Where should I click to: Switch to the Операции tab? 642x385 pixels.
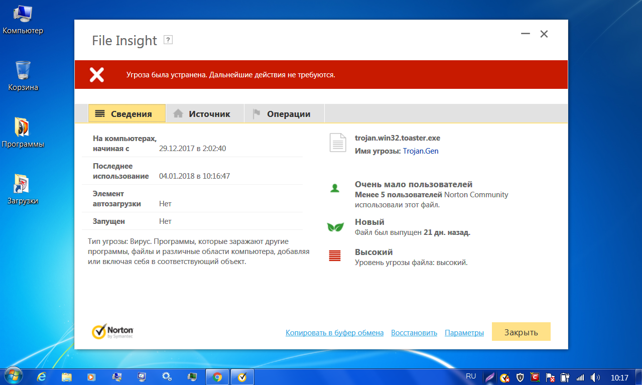(x=284, y=113)
